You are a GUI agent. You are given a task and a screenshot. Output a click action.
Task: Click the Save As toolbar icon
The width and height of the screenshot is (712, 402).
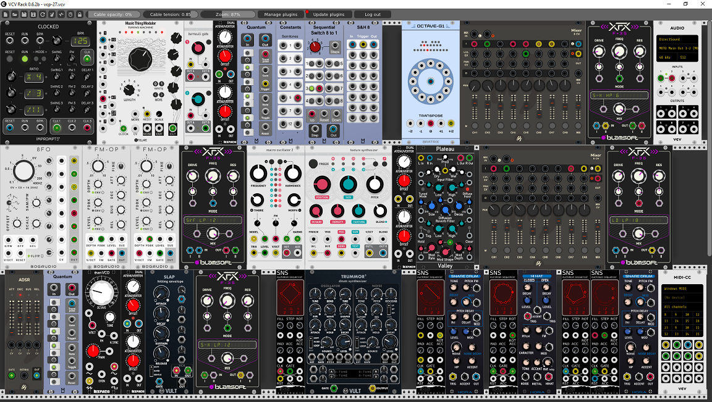[33, 15]
